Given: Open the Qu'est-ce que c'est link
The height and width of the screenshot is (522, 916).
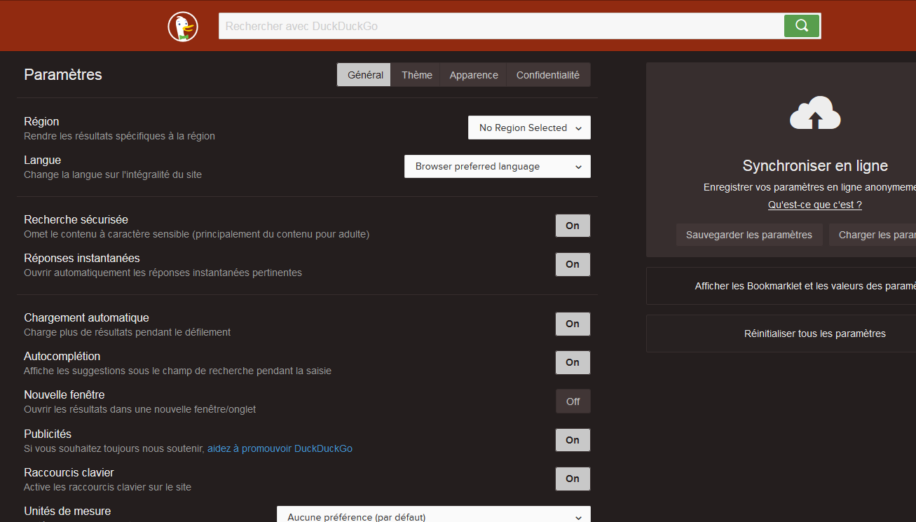Looking at the screenshot, I should (x=814, y=205).
